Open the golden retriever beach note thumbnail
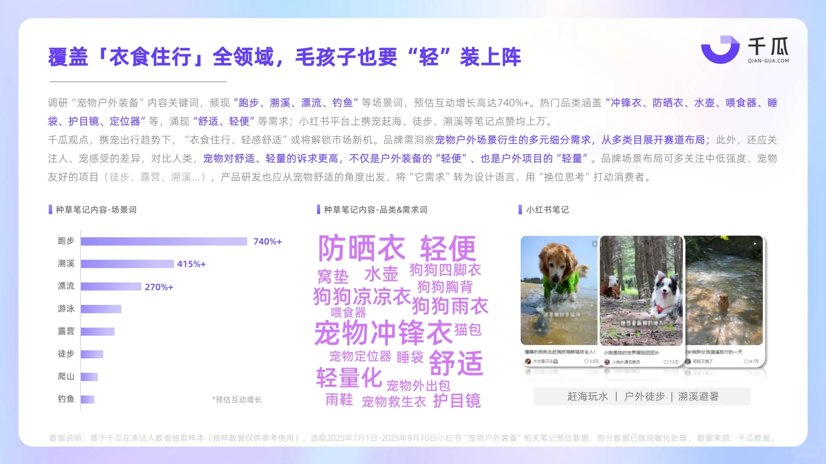Screen dimensions: 826x464 [559, 290]
